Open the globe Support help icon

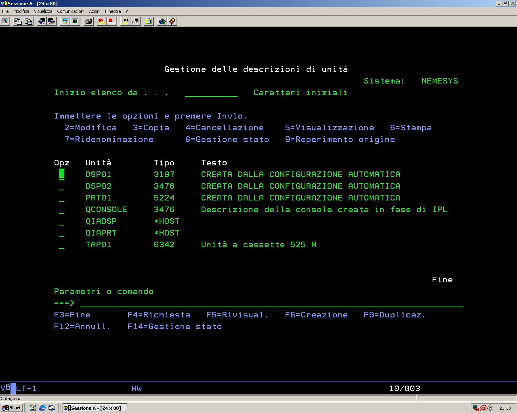tap(162, 21)
